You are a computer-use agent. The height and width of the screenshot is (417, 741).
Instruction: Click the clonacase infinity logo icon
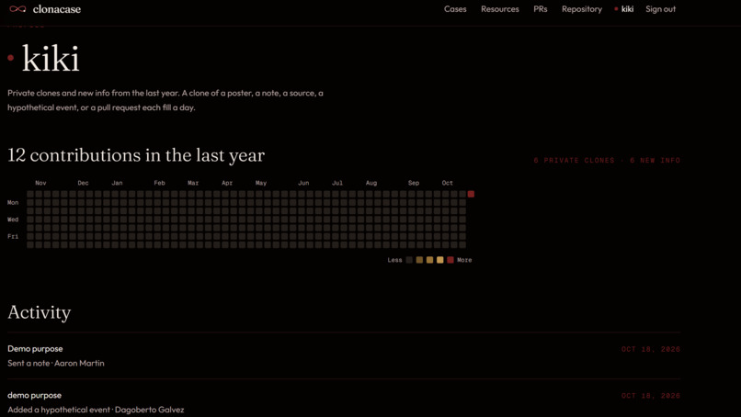[18, 9]
